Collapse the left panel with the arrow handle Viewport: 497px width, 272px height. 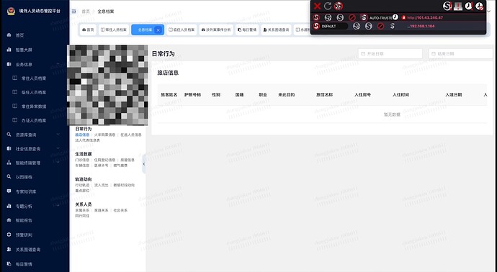pyautogui.click(x=144, y=164)
